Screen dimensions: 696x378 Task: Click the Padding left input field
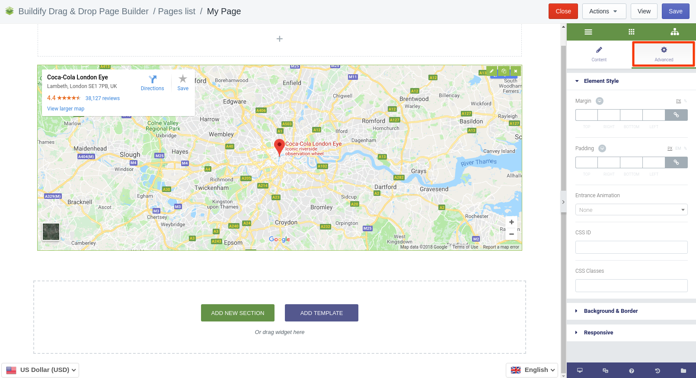(654, 162)
